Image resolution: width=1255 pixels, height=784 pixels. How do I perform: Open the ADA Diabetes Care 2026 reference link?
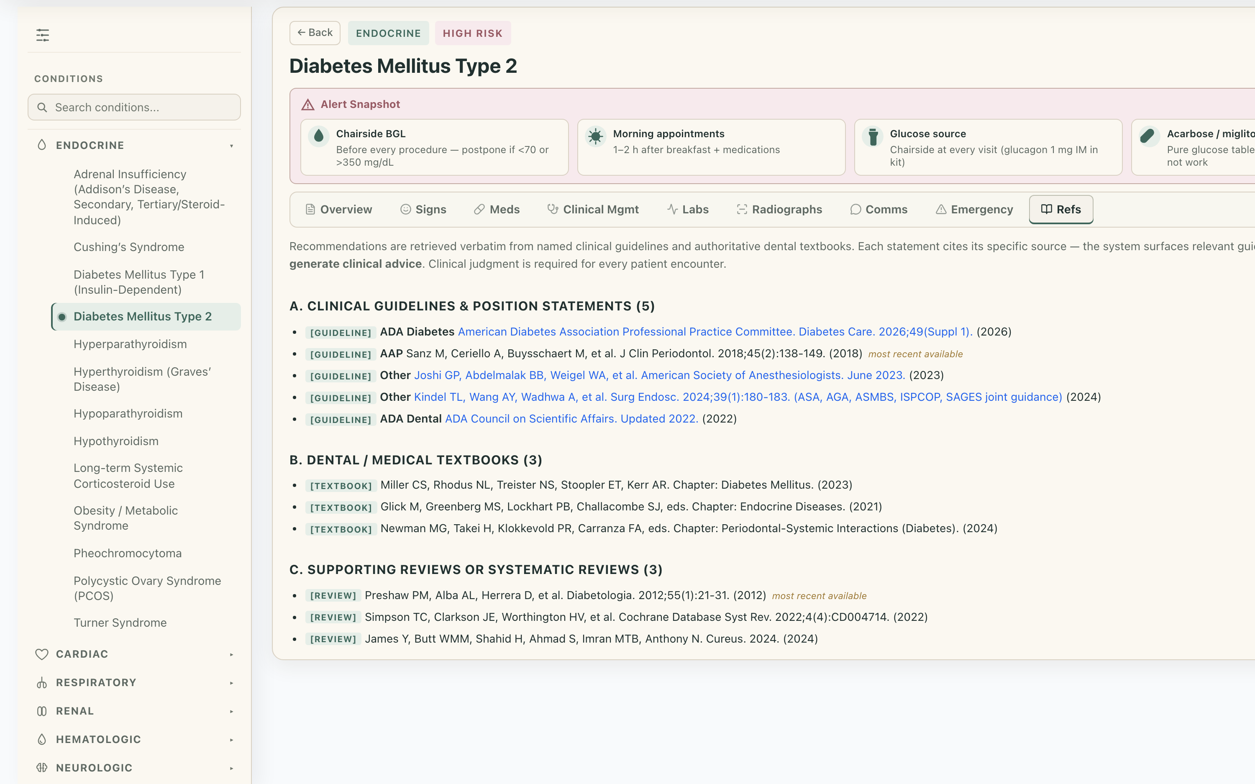coord(715,332)
